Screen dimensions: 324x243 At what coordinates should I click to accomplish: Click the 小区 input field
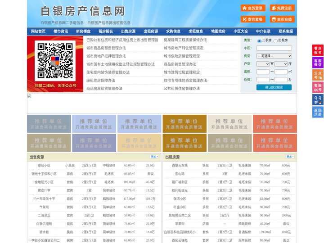[x=274, y=48]
